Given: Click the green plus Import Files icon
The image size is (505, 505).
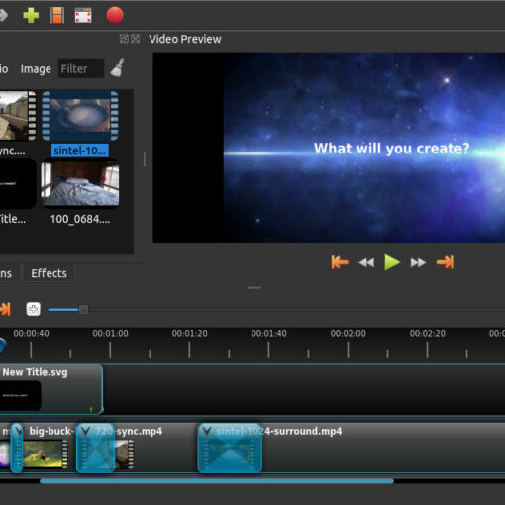Looking at the screenshot, I should tap(31, 15).
